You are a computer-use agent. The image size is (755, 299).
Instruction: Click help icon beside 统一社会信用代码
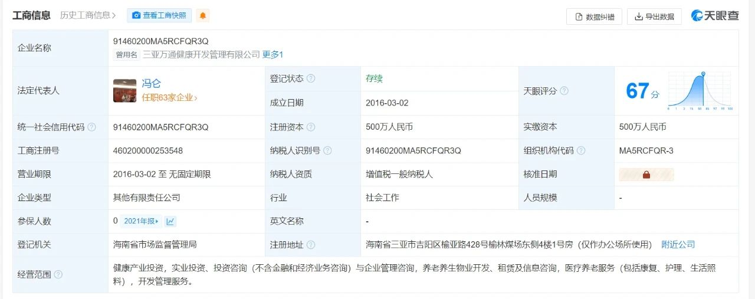pyautogui.click(x=91, y=127)
